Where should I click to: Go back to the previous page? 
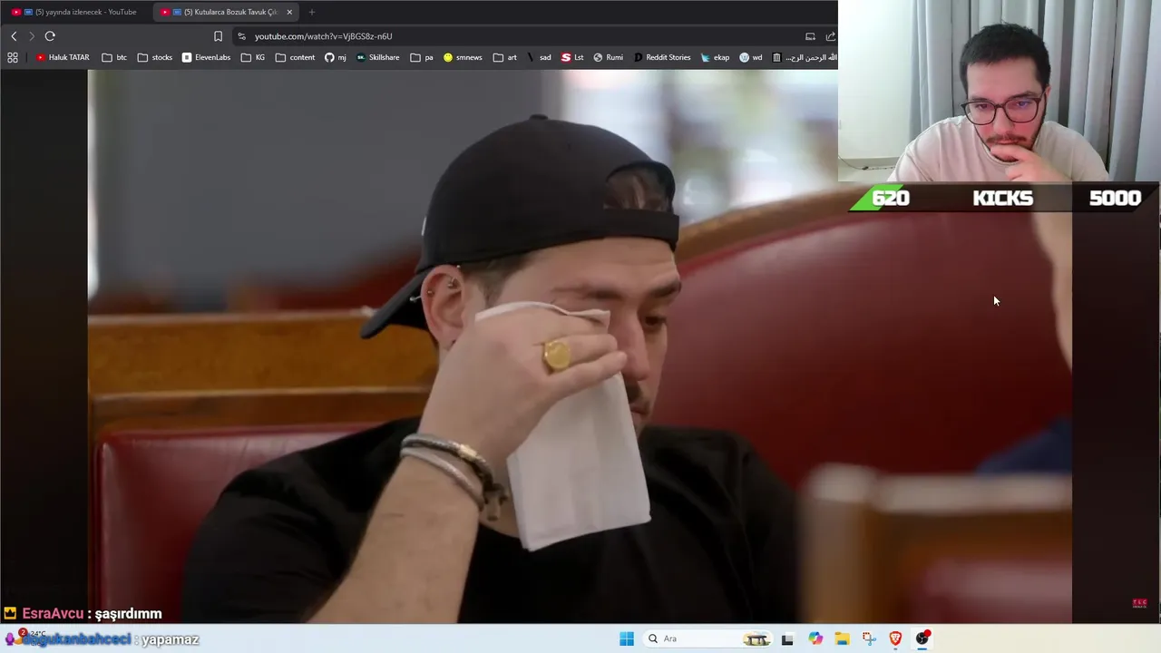click(14, 36)
